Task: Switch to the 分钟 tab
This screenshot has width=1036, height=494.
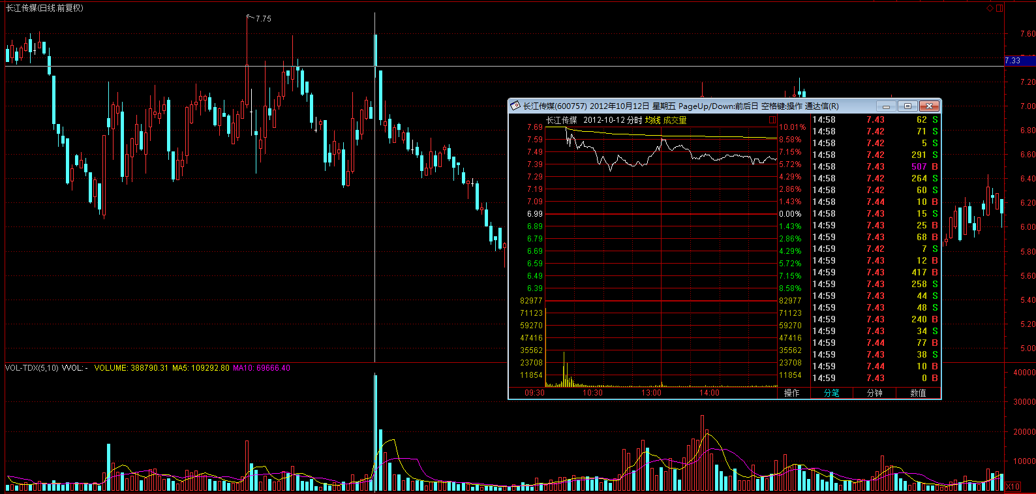Action: 875,393
